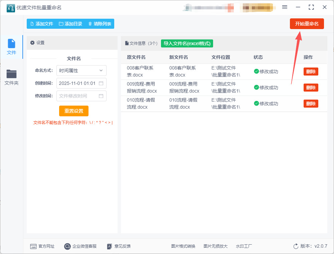Click the version refresh icon

[296, 246]
